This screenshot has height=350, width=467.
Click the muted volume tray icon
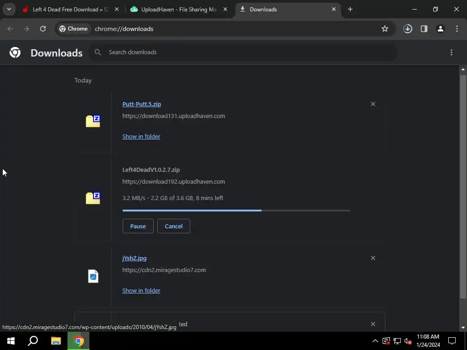pyautogui.click(x=408, y=341)
